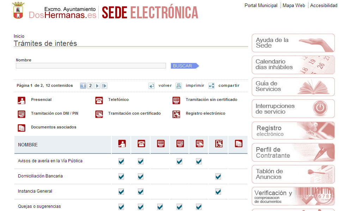
Task: Click the compartir share icon
Action: coord(212,86)
